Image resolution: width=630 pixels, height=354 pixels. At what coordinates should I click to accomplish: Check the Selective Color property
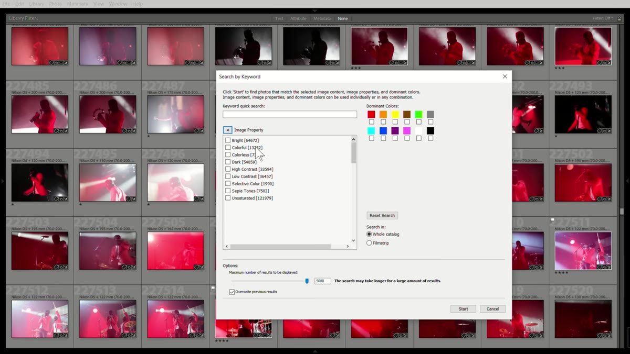pyautogui.click(x=228, y=184)
